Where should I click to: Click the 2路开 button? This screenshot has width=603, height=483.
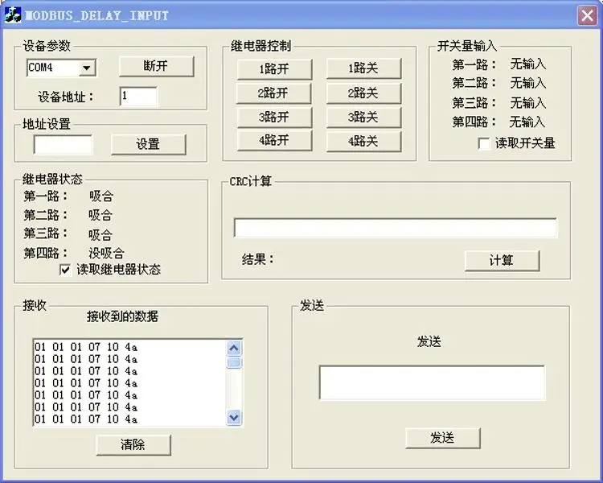coord(273,93)
